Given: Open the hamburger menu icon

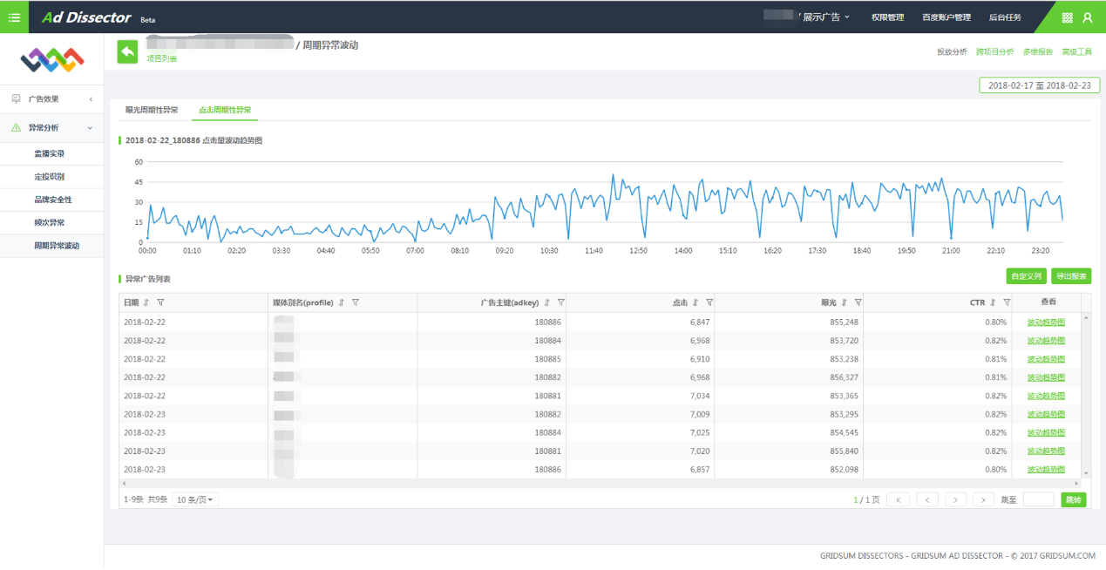Looking at the screenshot, I should point(14,17).
